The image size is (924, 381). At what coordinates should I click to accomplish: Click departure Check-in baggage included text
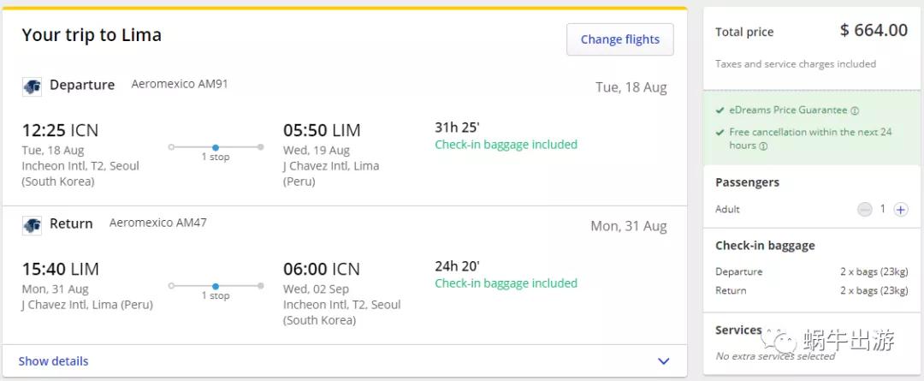pos(506,145)
